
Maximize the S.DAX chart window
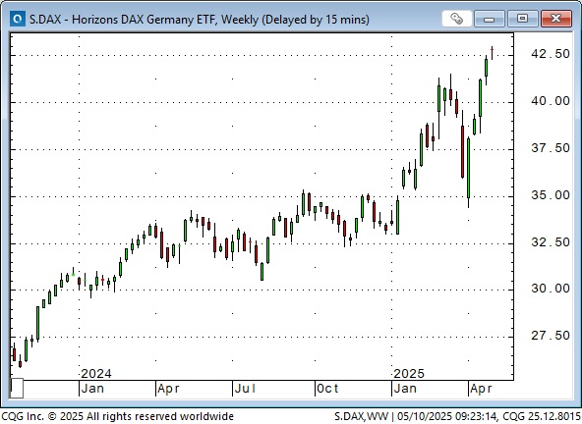pyautogui.click(x=522, y=19)
